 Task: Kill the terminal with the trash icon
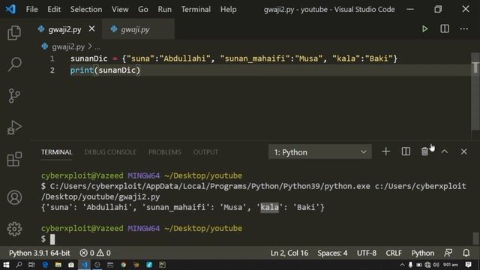coord(424,151)
